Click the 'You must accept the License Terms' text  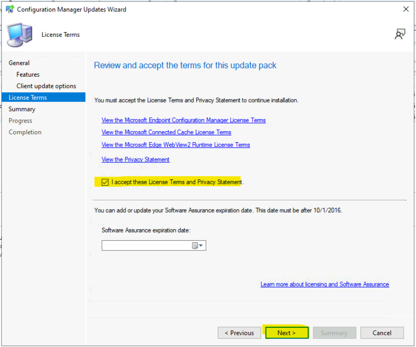coord(196,101)
